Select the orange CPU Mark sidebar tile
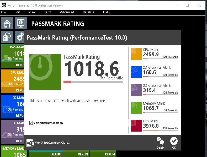The image size is (207, 157). click(x=13, y=79)
